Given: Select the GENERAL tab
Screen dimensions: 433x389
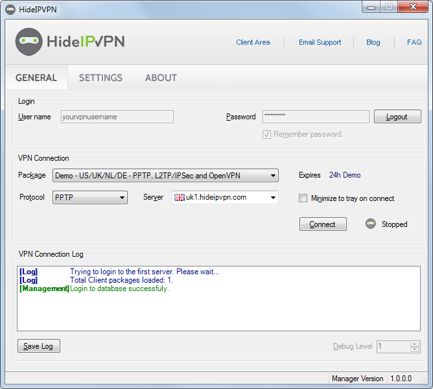Looking at the screenshot, I should click(36, 78).
